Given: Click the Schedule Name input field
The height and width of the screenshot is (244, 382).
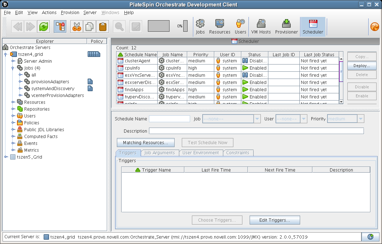Looking at the screenshot, I should (x=170, y=119).
